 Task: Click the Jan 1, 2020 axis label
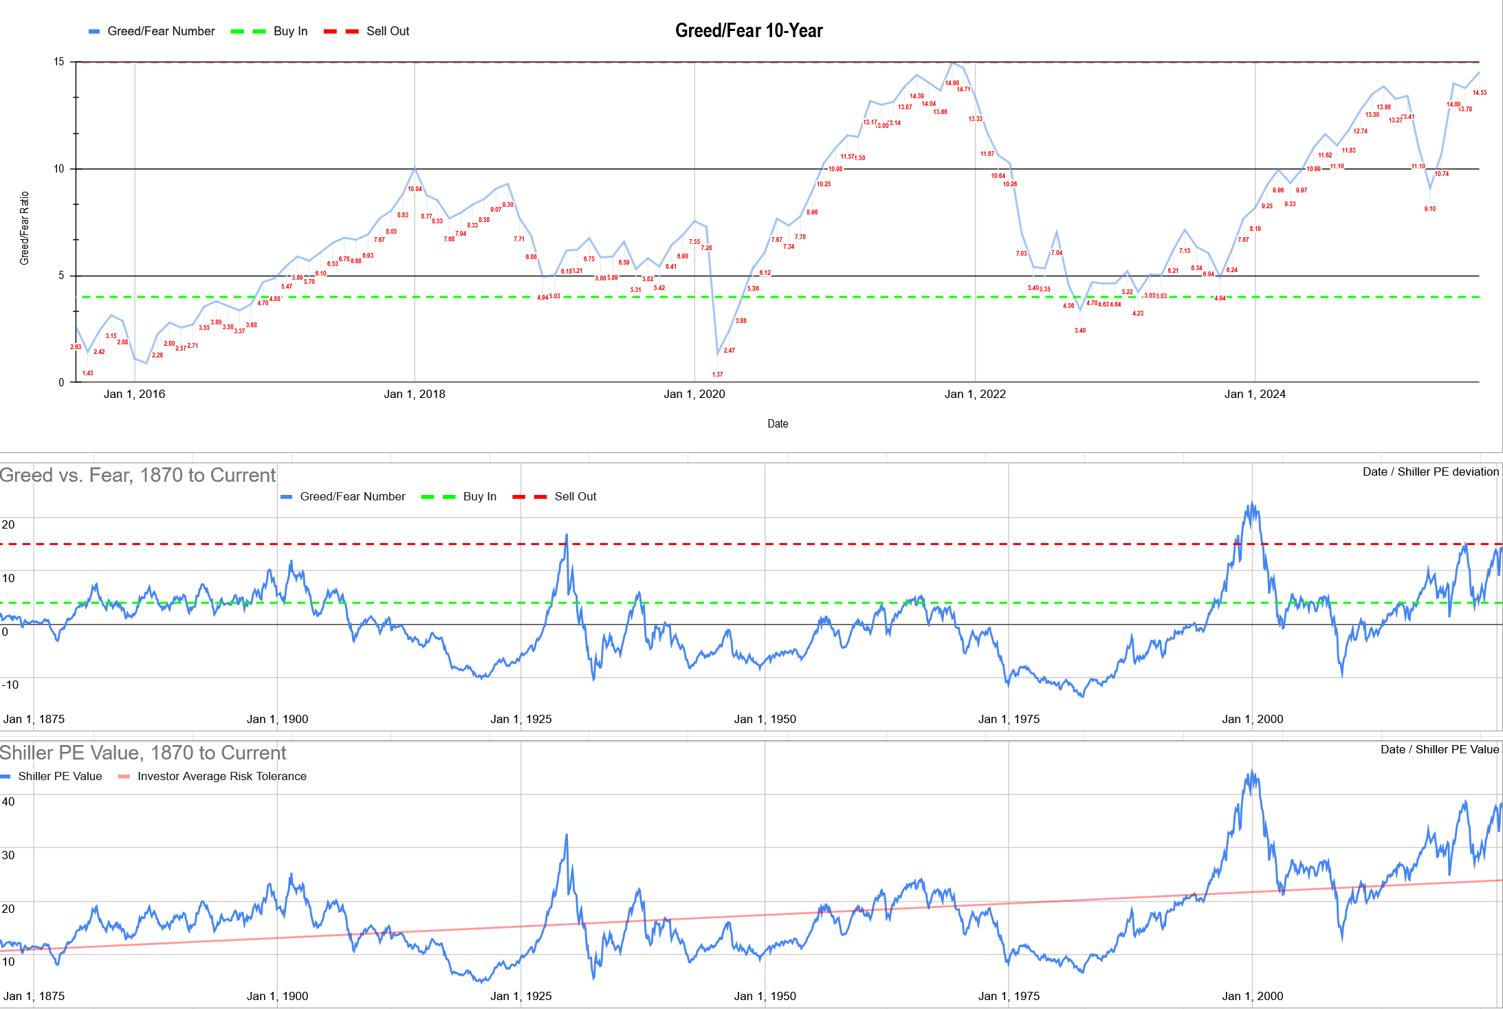pos(694,394)
